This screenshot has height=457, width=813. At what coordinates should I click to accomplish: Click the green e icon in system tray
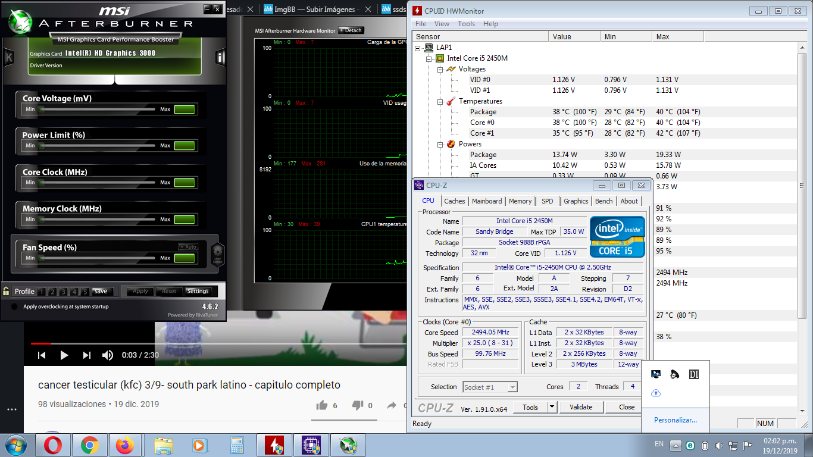tap(690, 445)
